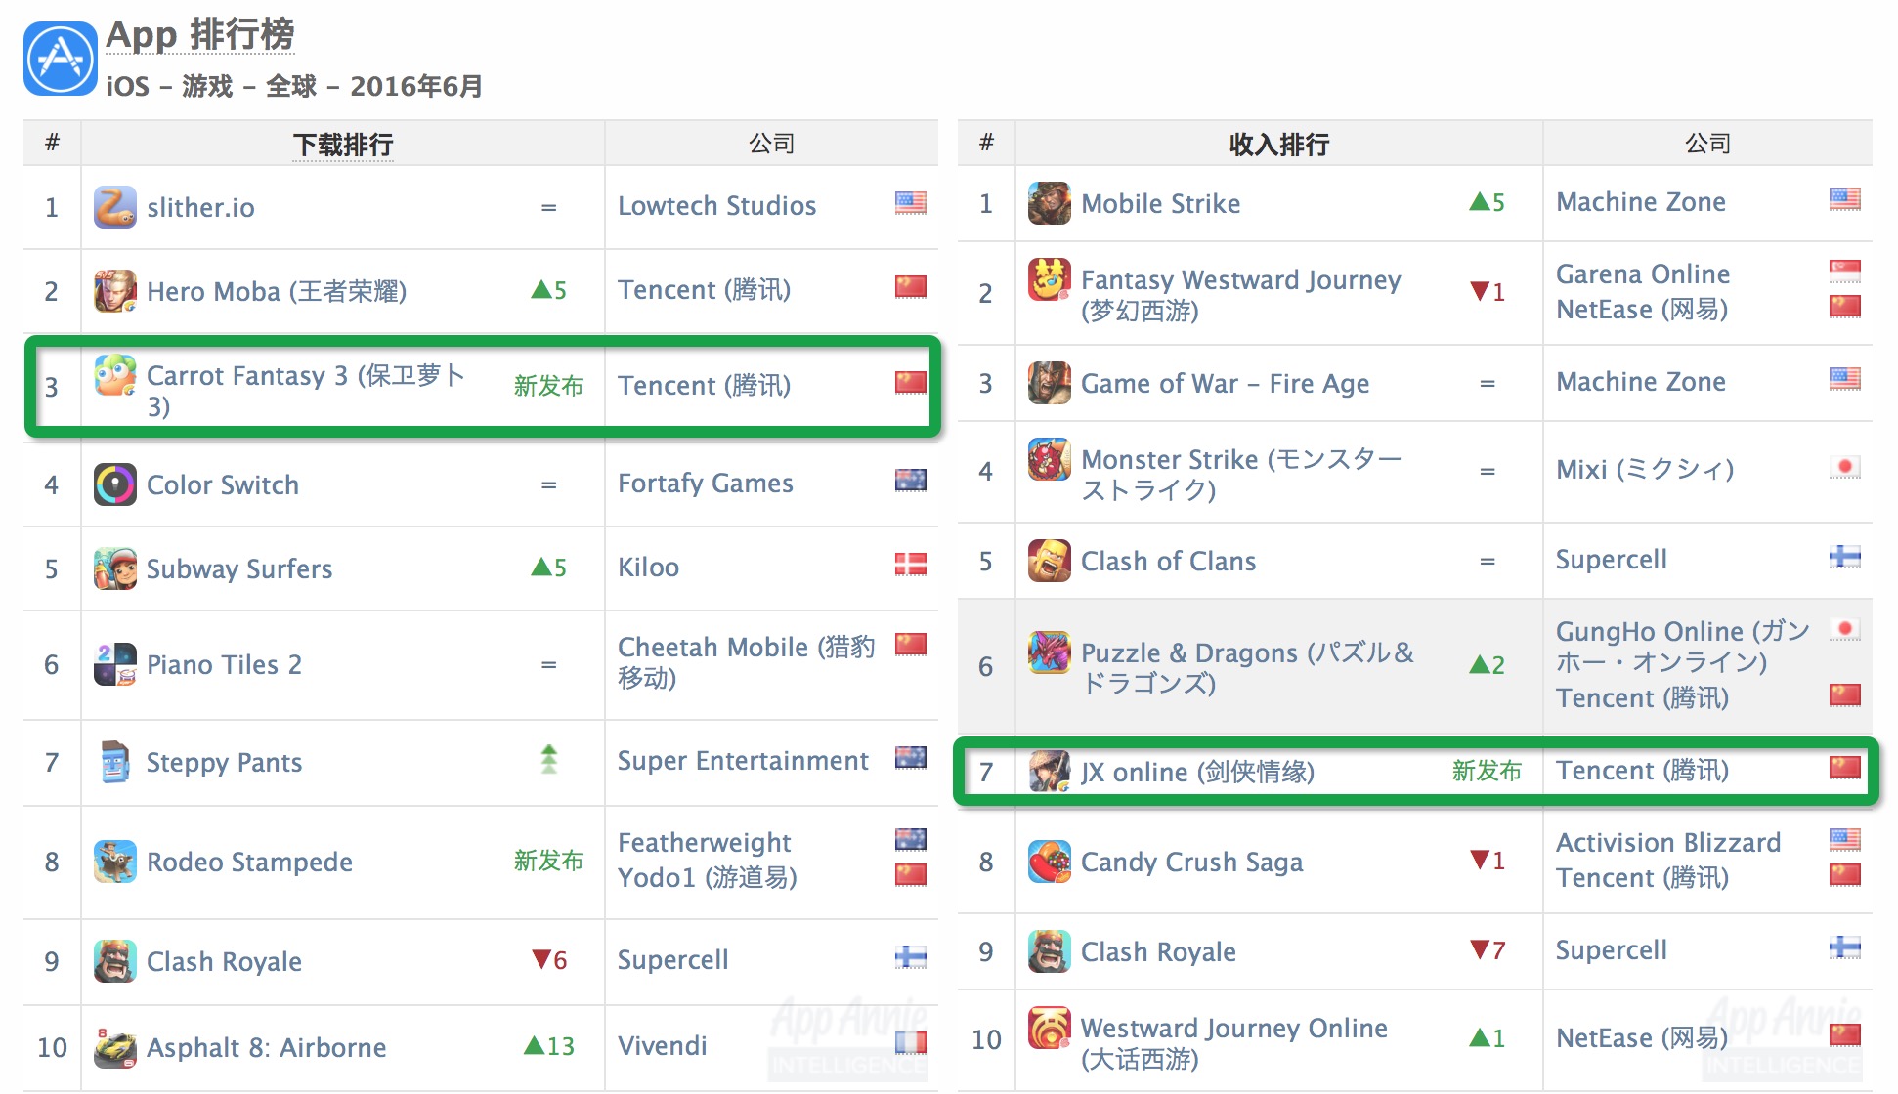1898x1094 pixels.
Task: Open the Fortafy Games company link
Action: click(706, 483)
